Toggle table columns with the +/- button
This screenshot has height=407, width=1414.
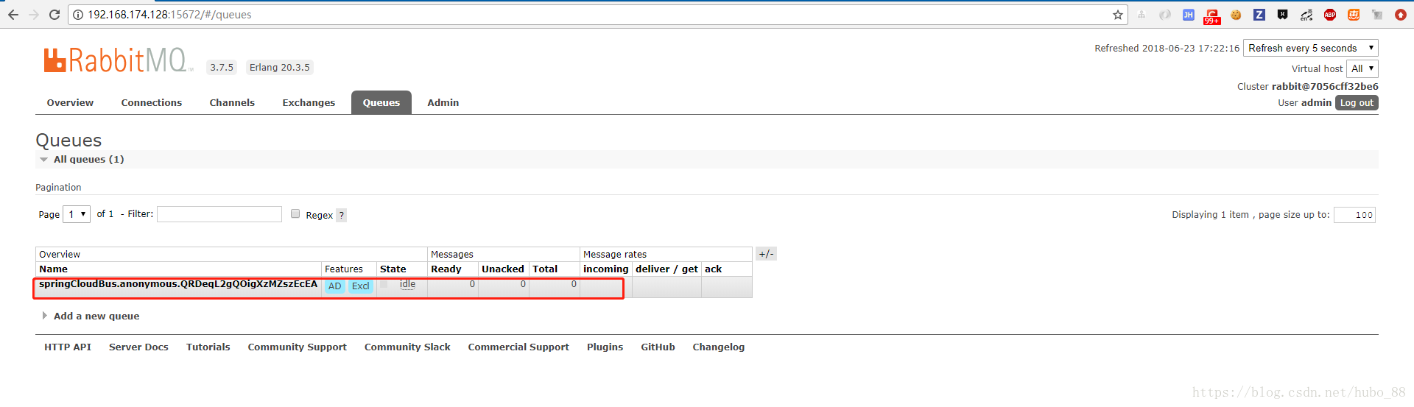(x=766, y=254)
